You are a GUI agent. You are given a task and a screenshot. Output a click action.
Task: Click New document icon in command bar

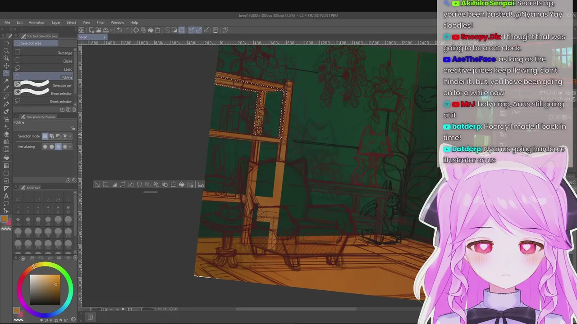click(92, 30)
